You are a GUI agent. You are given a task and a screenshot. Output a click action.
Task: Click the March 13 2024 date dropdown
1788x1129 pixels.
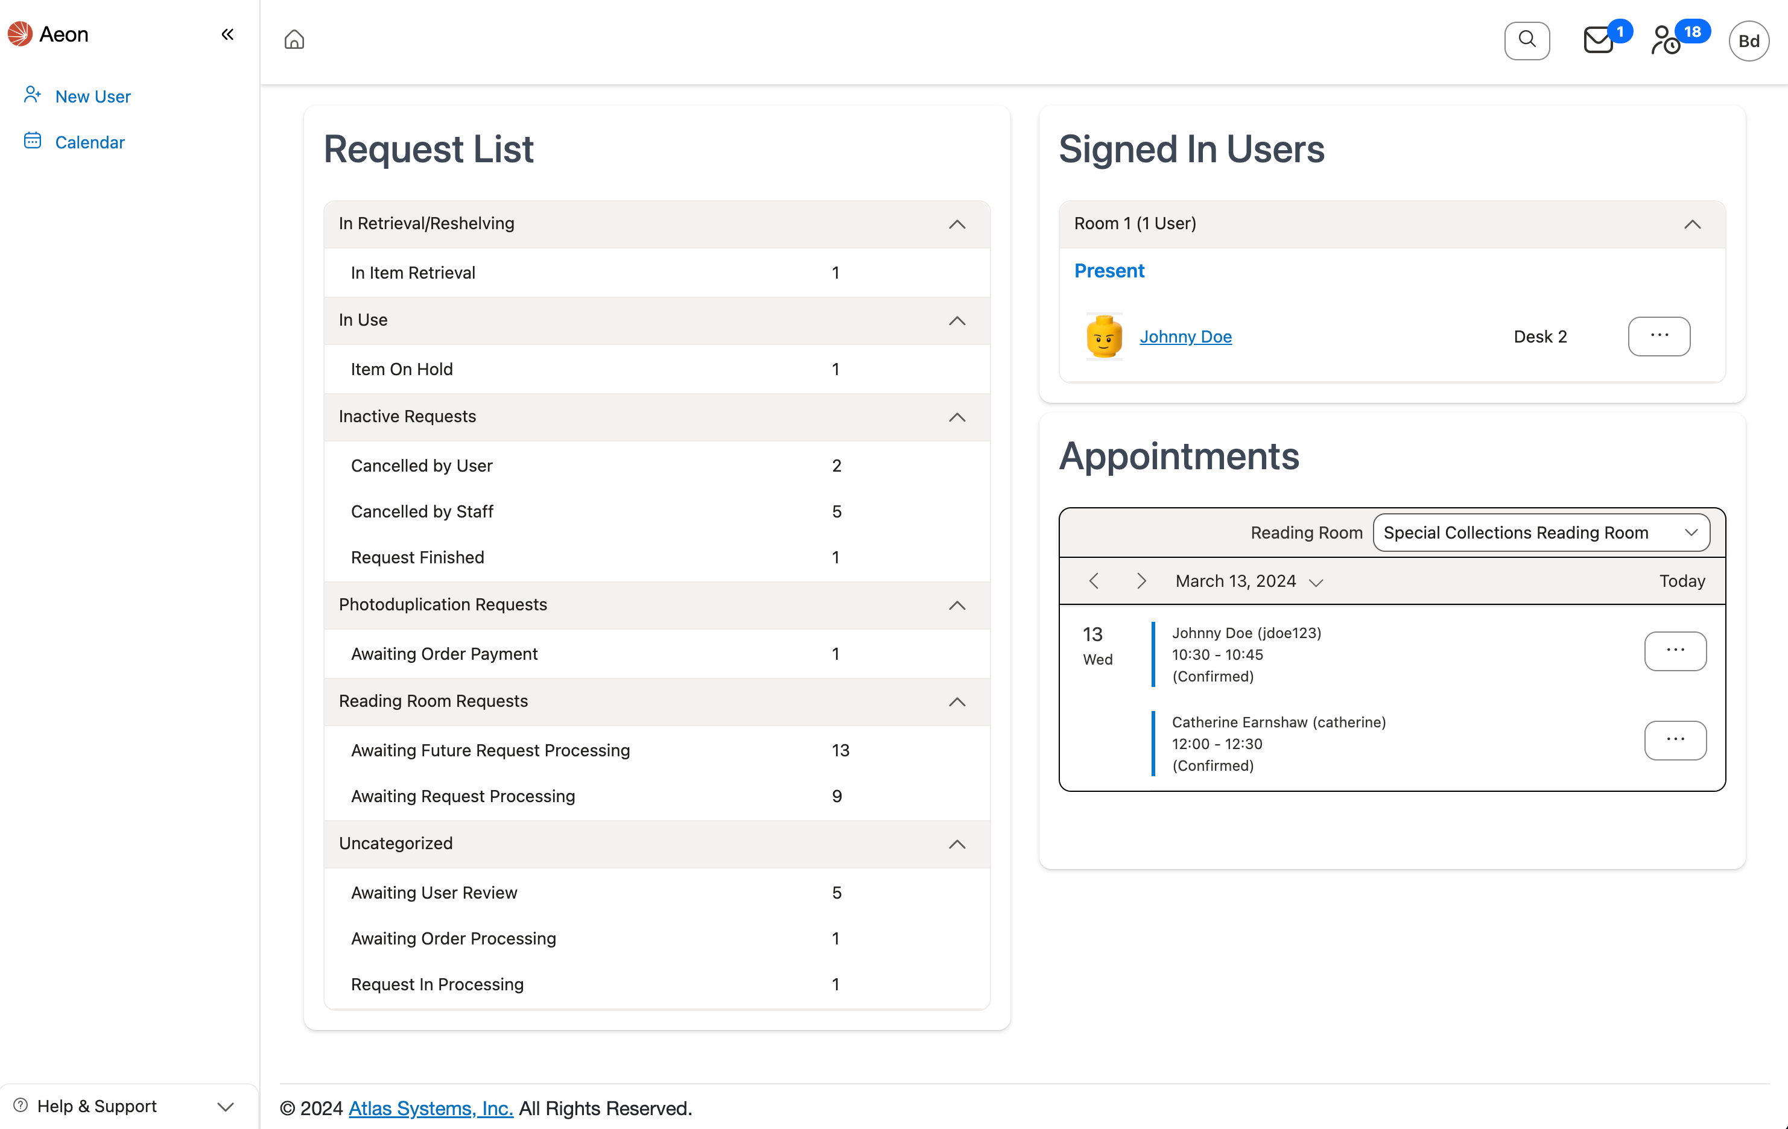(1247, 580)
